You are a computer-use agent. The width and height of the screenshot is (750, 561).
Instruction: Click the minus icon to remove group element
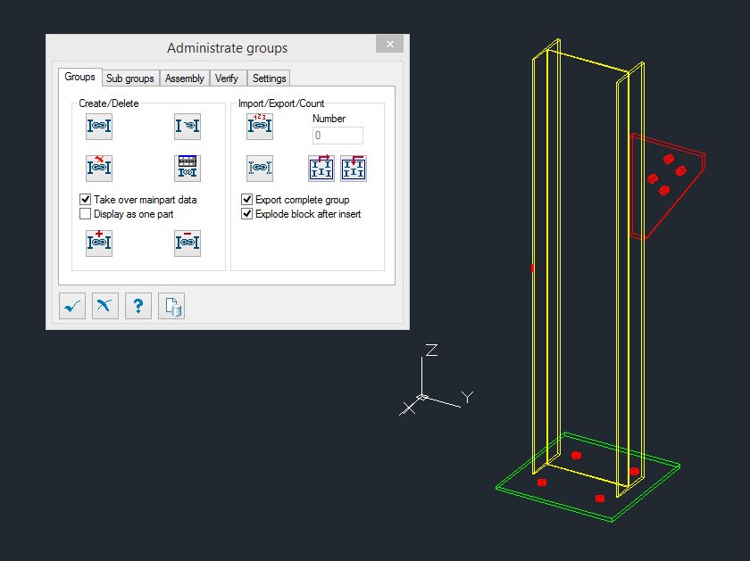pyautogui.click(x=187, y=243)
